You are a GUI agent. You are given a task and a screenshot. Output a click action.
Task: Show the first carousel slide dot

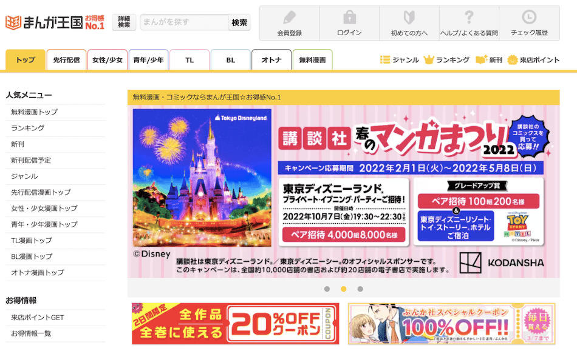(x=327, y=289)
